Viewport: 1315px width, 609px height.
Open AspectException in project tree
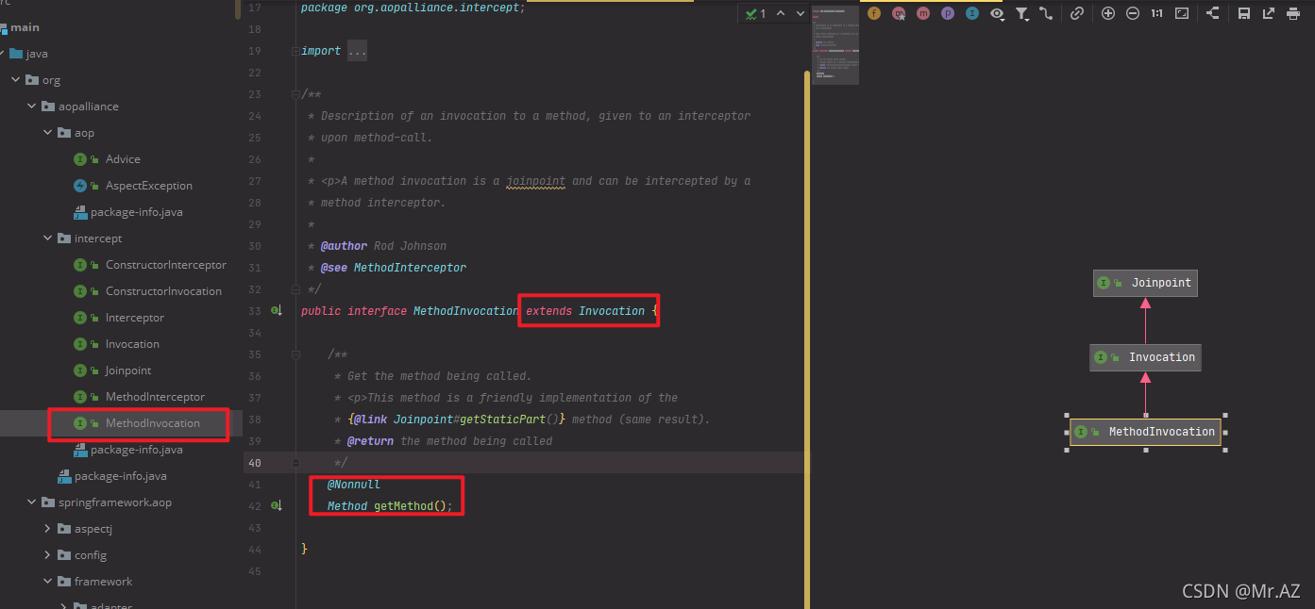click(149, 186)
